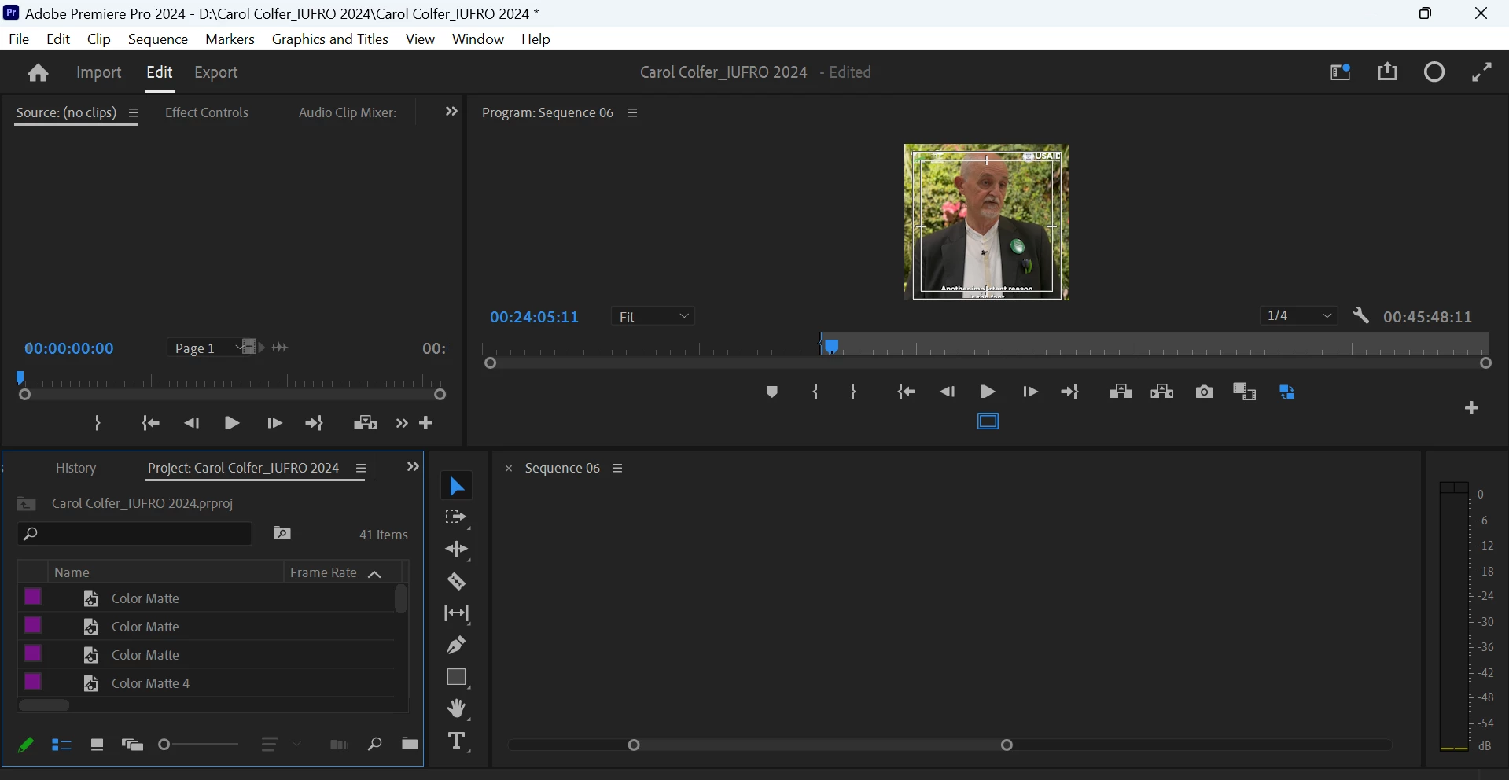
Task: Mark Out point in Program monitor
Action: [x=854, y=392]
